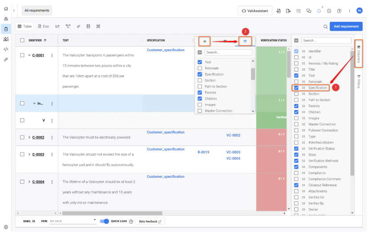Enable Rationale in the right Columns panel
This screenshot has height=234, width=368.
click(296, 82)
